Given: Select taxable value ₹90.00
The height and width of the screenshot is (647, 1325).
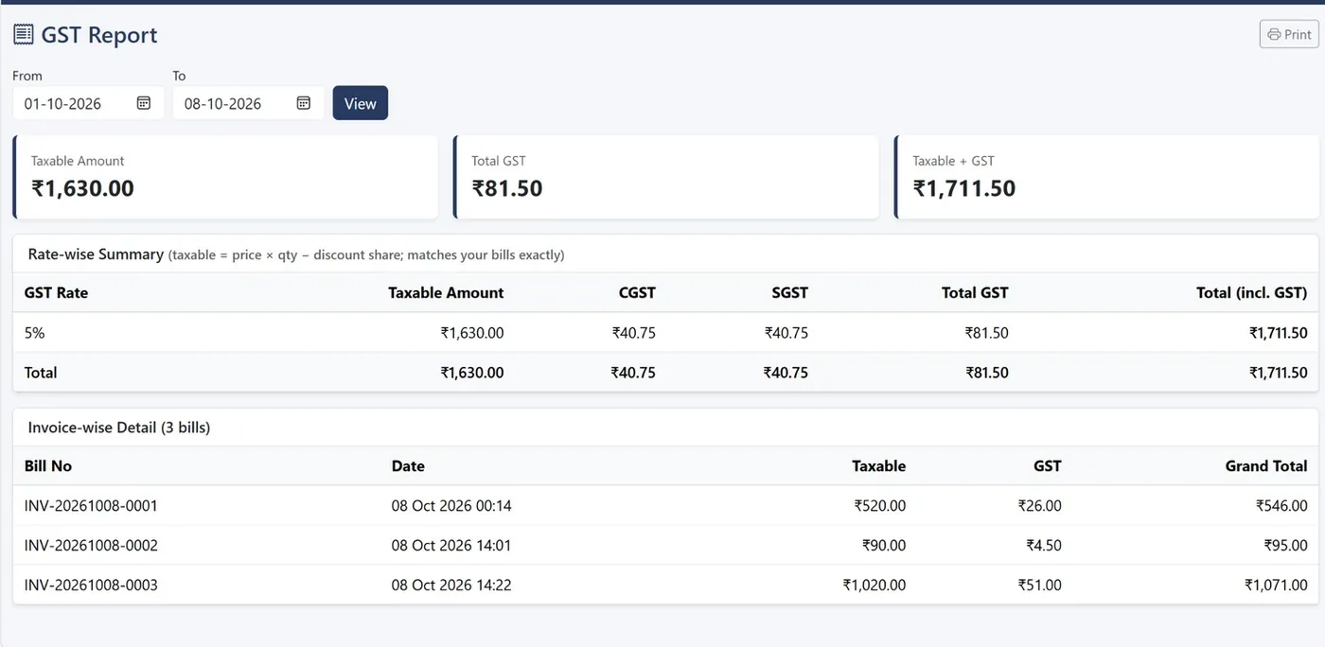Looking at the screenshot, I should [x=884, y=546].
